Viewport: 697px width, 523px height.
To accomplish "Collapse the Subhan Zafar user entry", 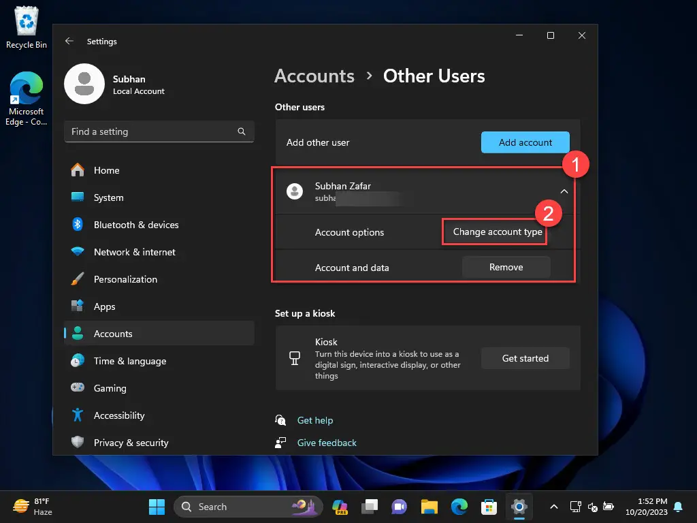I will pyautogui.click(x=564, y=191).
